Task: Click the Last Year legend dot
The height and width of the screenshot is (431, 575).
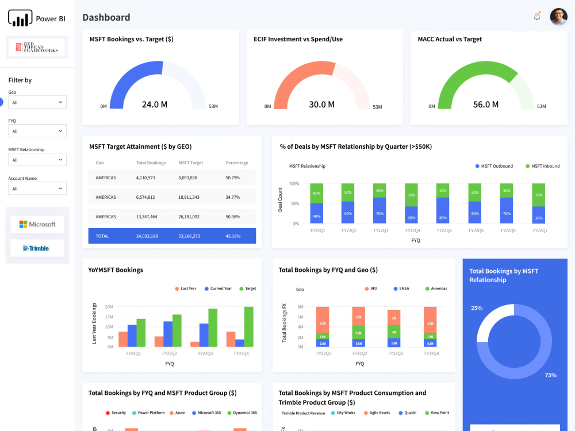Action: tap(177, 288)
